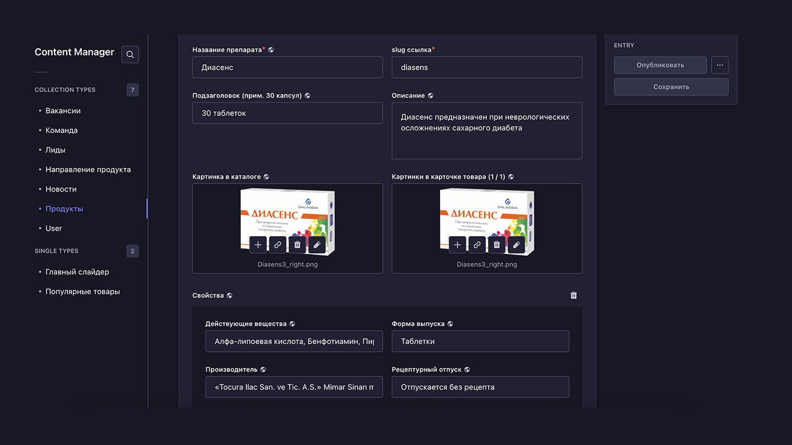
Task: Click globe icon beside Картинки в карточке товара
Action: (511, 177)
